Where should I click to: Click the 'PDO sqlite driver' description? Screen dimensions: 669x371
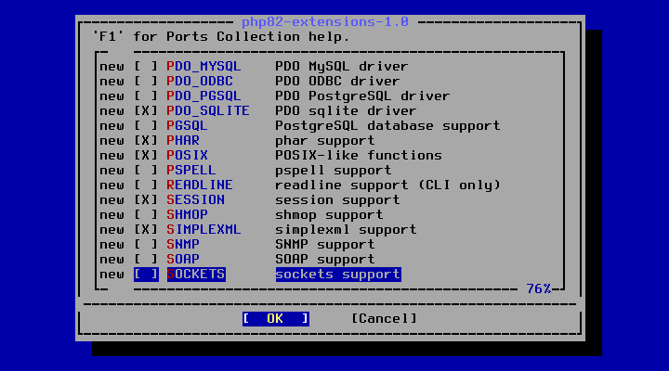(346, 111)
